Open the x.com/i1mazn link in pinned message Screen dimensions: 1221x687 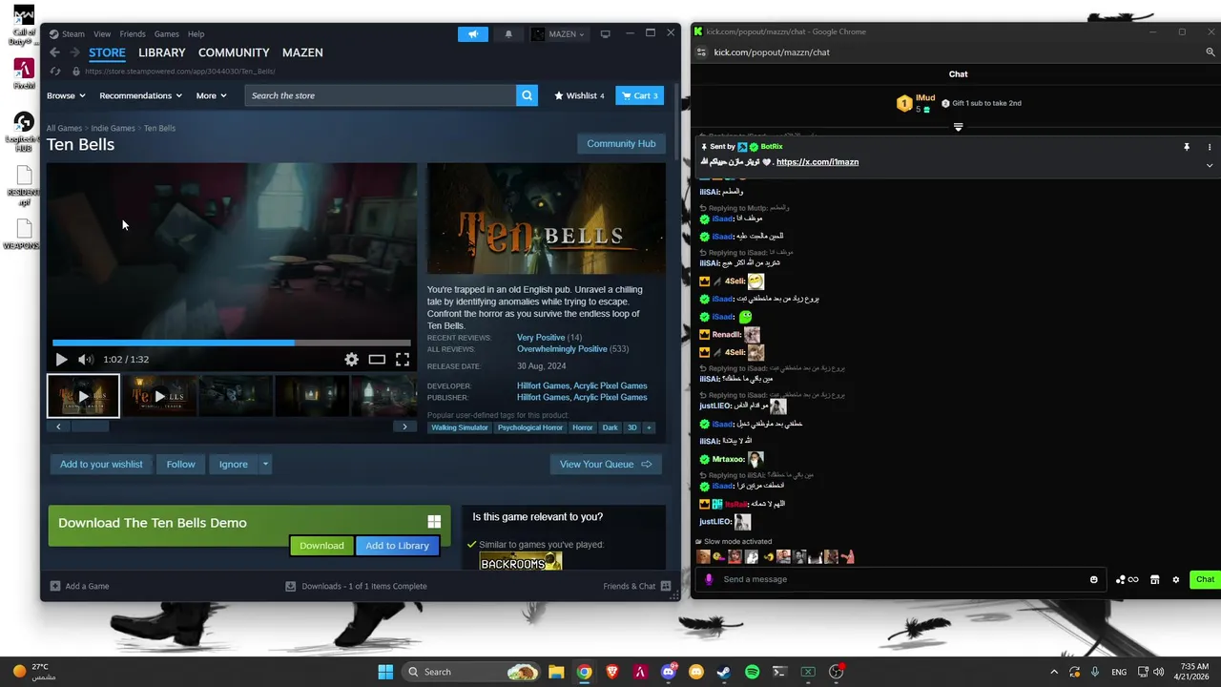[x=817, y=162]
